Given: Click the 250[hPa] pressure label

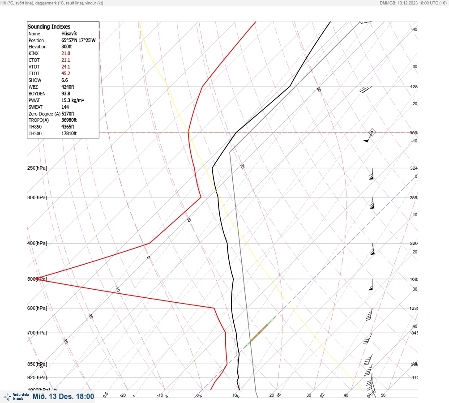Looking at the screenshot, I should [x=37, y=168].
